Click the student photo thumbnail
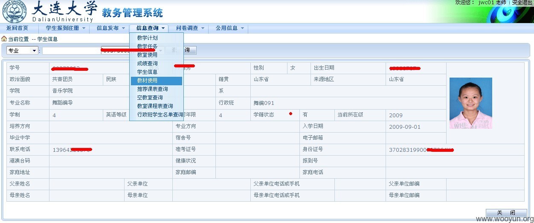Screen dimensions: 534x223 [x=471, y=103]
